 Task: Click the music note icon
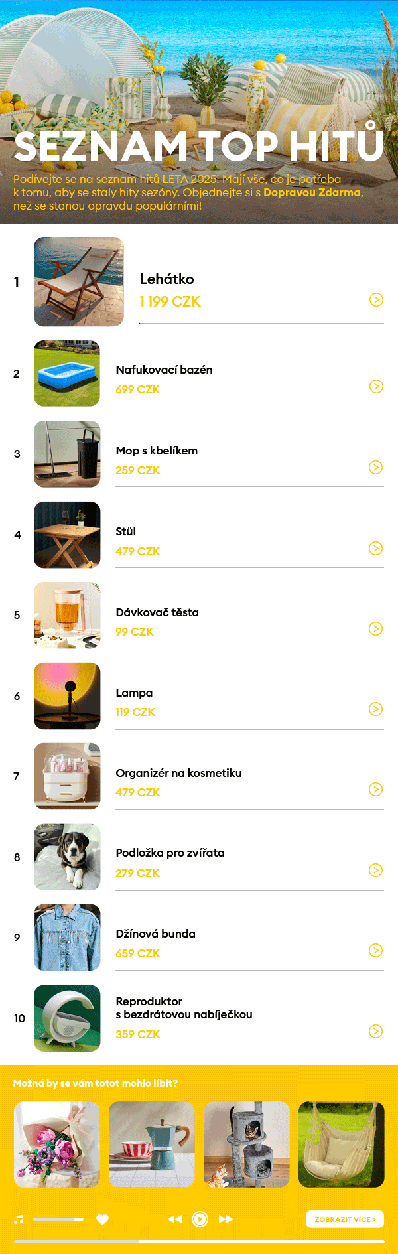tap(19, 1219)
